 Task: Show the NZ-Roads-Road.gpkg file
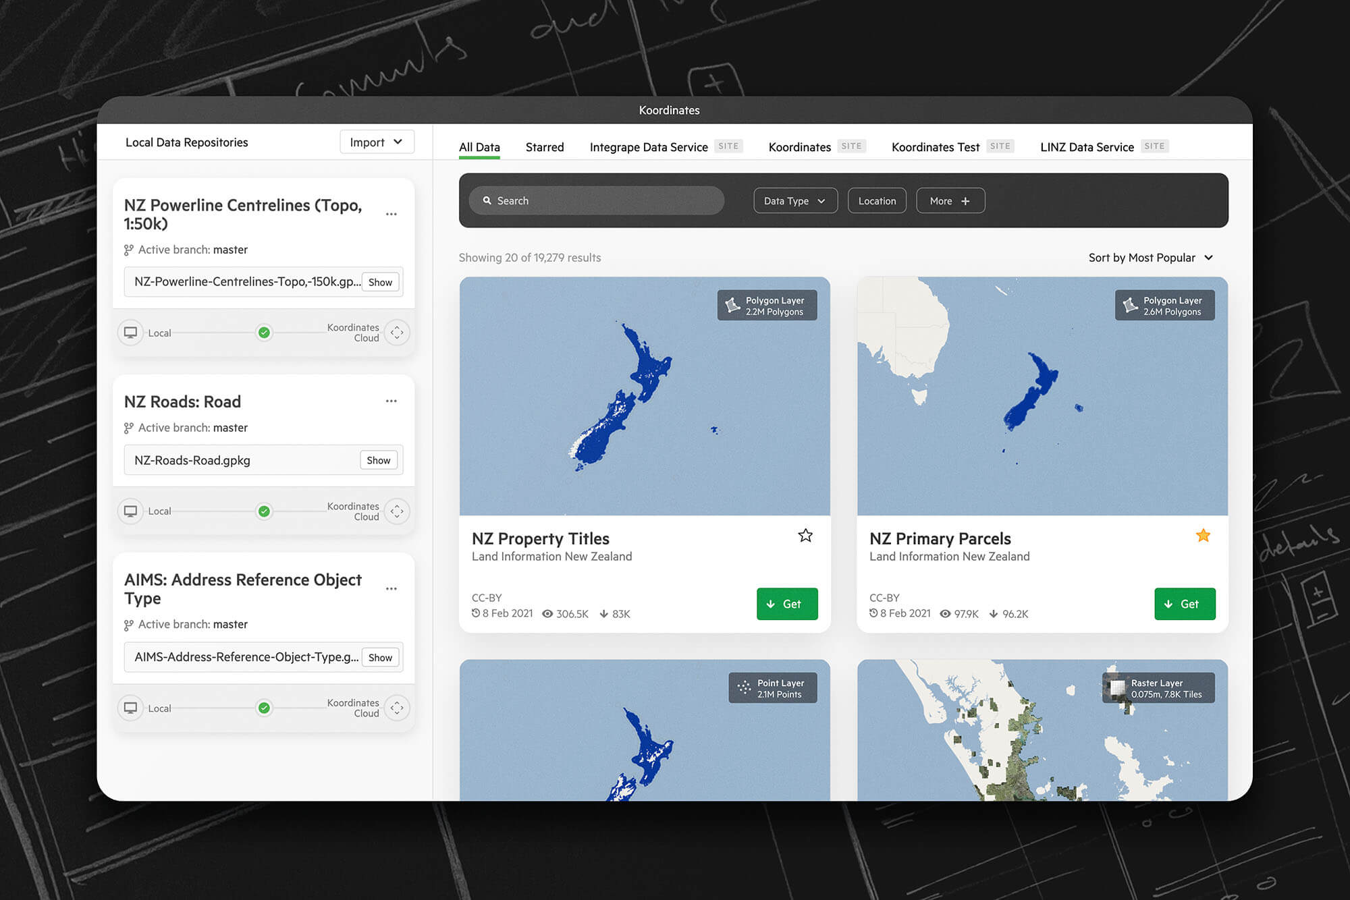pyautogui.click(x=379, y=459)
